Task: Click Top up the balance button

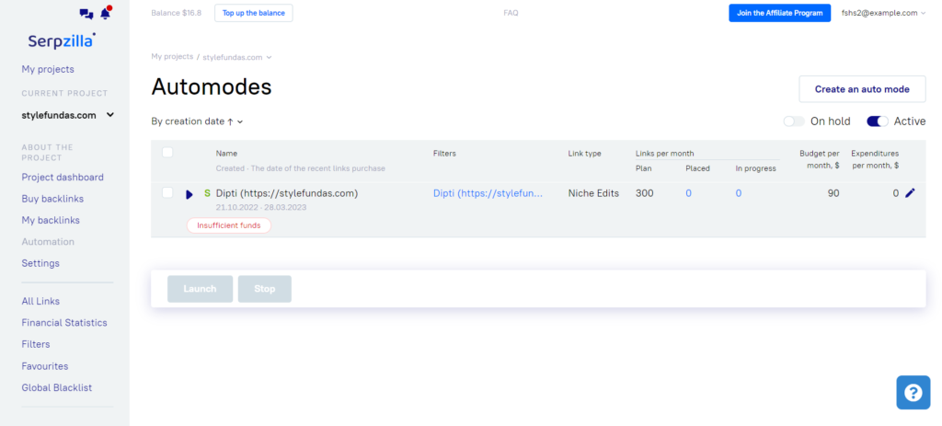Action: (x=254, y=13)
